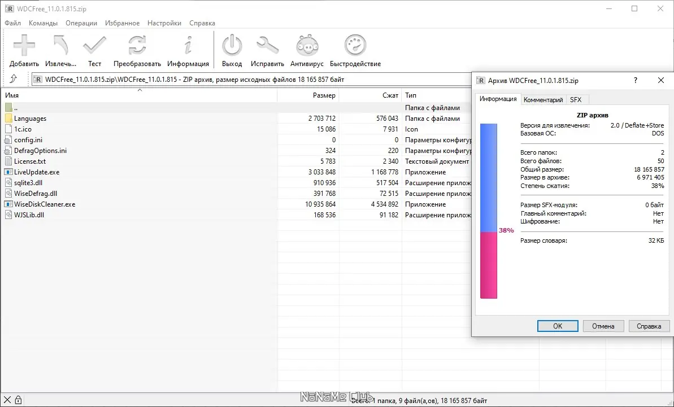
Task: Open the Операции menu
Action: pyautogui.click(x=81, y=23)
